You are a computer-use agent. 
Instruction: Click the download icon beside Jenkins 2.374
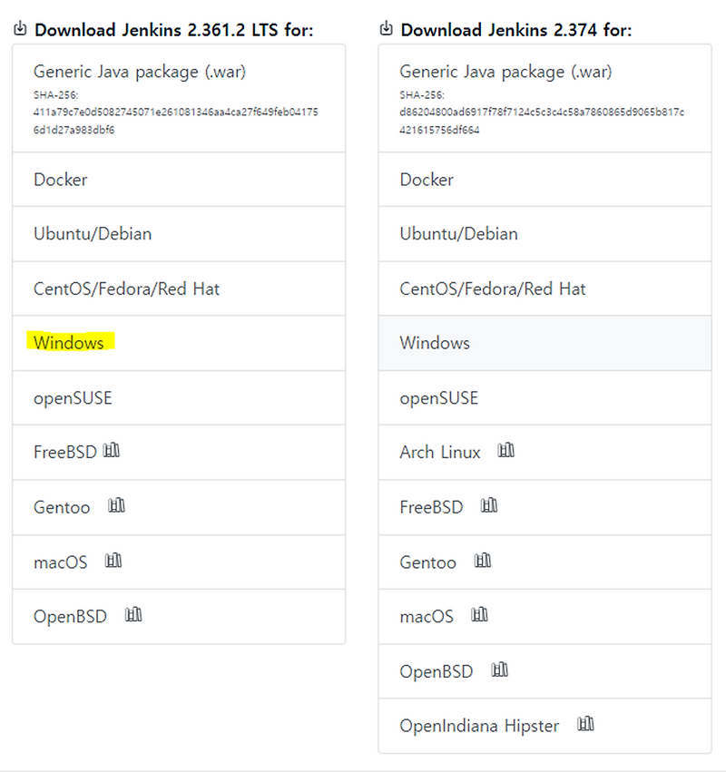(387, 29)
